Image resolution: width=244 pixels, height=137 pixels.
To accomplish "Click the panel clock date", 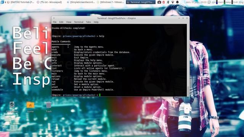I will [196, 2].
